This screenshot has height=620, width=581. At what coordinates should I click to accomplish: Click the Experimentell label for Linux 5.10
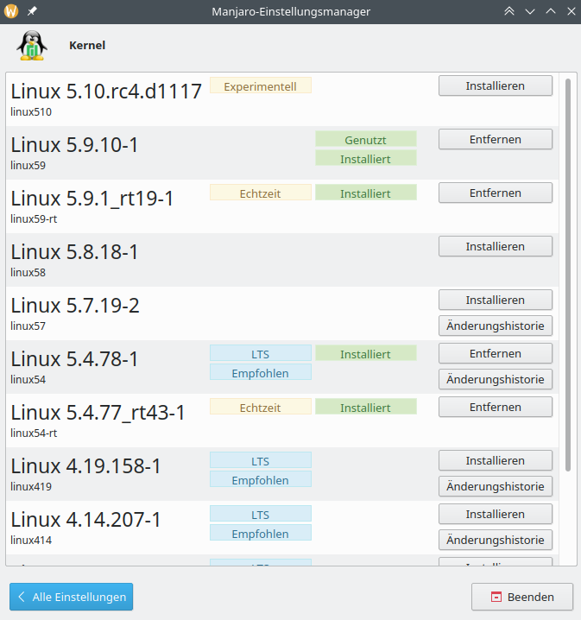[261, 85]
